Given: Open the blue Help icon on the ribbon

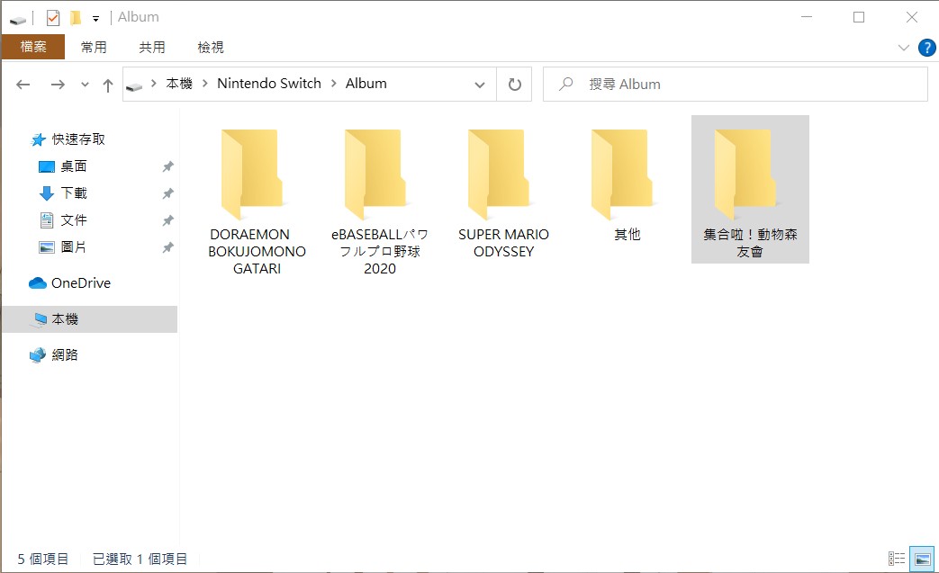Looking at the screenshot, I should point(928,48).
